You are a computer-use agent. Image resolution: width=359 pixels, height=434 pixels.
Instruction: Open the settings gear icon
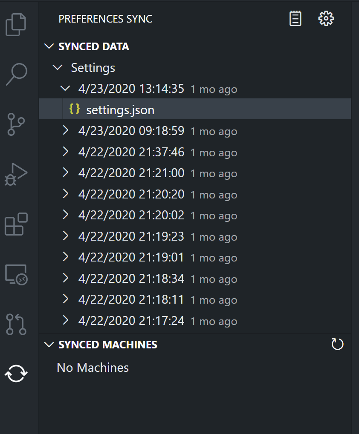point(326,18)
